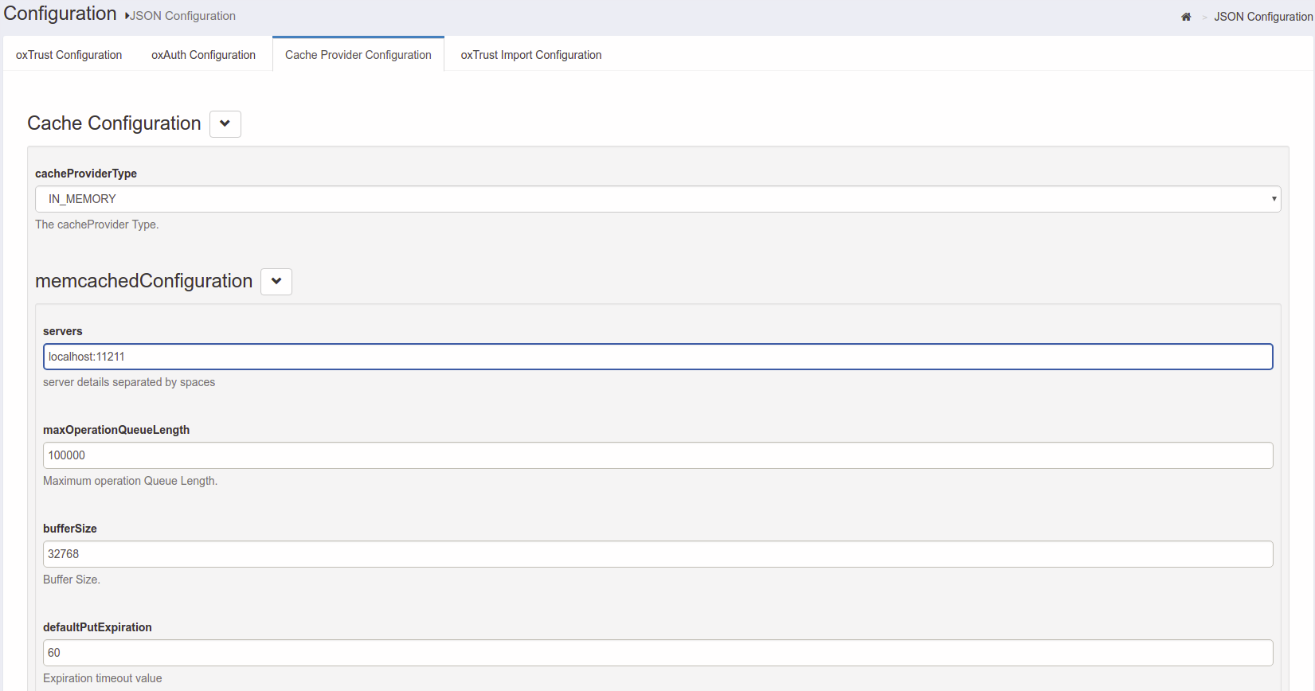Select the Cache Provider Configuration tab
This screenshot has width=1315, height=691.
pyautogui.click(x=358, y=55)
